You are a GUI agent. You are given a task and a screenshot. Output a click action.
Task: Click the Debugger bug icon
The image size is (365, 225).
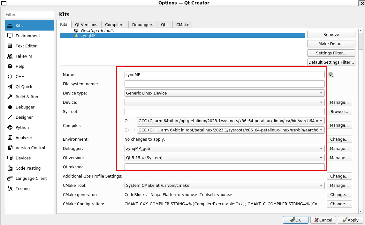pyautogui.click(x=10, y=107)
